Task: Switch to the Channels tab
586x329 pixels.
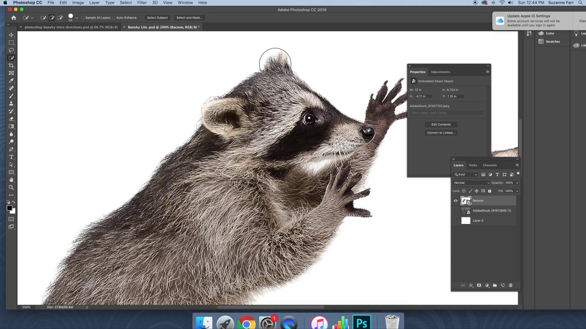Action: coord(489,165)
